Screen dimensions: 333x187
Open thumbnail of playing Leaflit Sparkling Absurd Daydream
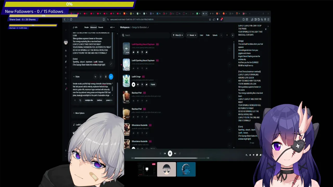(126, 49)
